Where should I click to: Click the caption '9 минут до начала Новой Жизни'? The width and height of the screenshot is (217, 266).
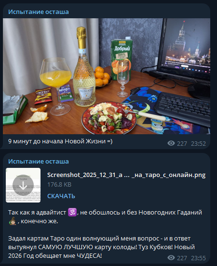click(x=60, y=141)
